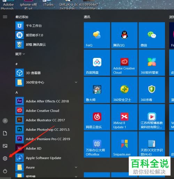The width and height of the screenshot is (174, 179).
Task: Open the iphone-x样机.xd desktop file
Action: point(28,5)
